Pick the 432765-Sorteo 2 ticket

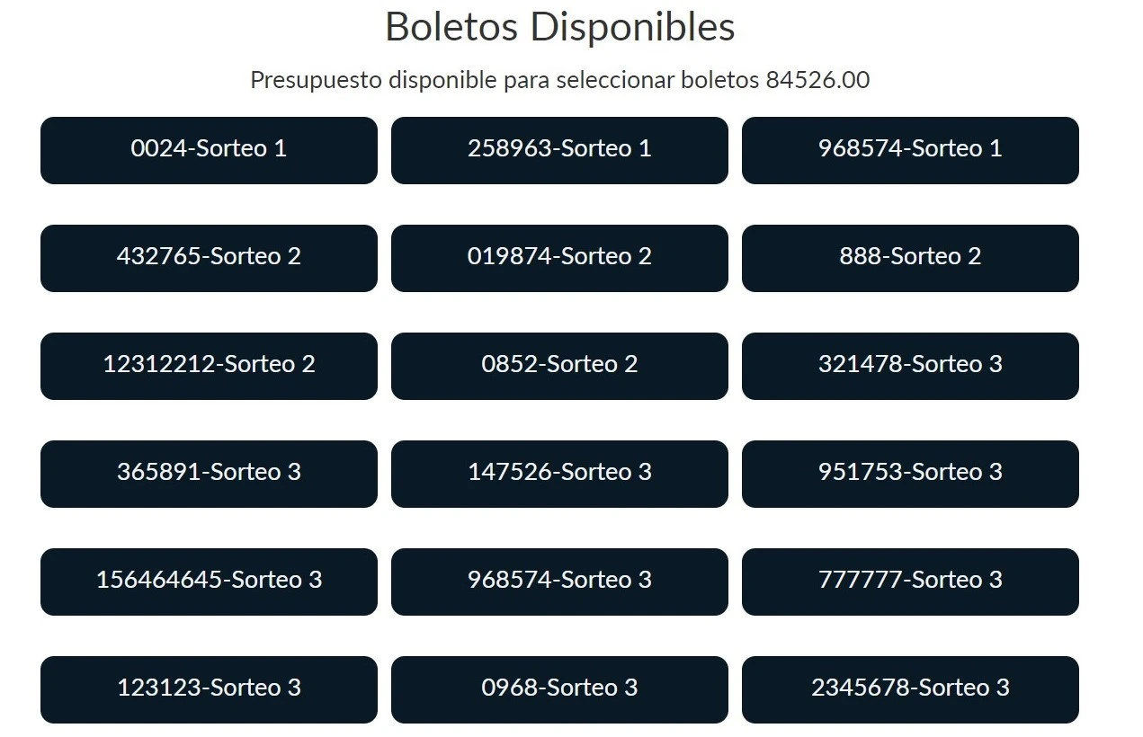(x=209, y=258)
